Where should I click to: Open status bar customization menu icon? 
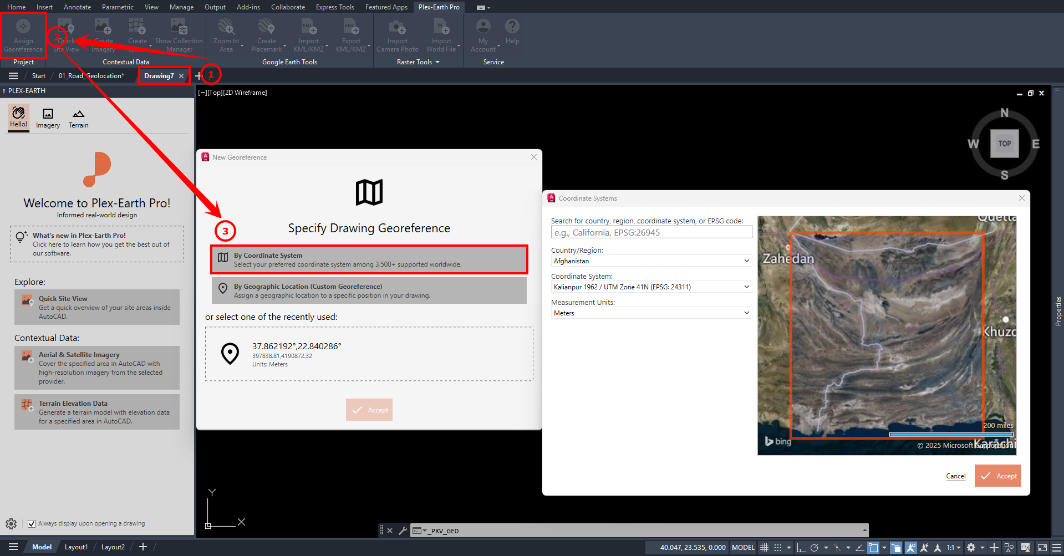[x=1057, y=547]
